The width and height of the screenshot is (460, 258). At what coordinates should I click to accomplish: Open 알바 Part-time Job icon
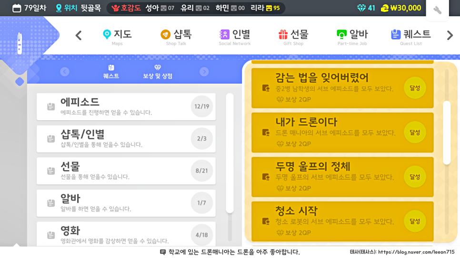pyautogui.click(x=341, y=34)
